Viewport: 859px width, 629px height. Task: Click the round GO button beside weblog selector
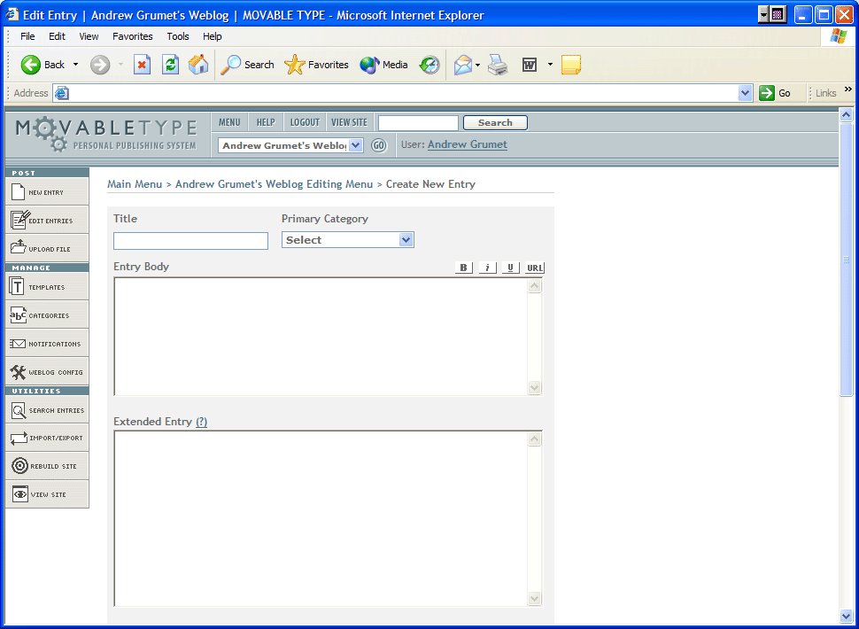click(378, 145)
